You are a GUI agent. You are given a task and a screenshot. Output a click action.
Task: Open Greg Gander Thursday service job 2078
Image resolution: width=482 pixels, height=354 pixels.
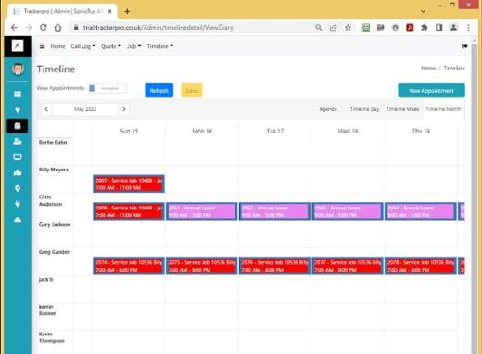pos(421,266)
